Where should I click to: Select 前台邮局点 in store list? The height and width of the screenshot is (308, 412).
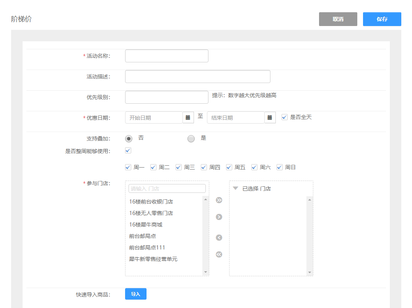[x=142, y=236]
